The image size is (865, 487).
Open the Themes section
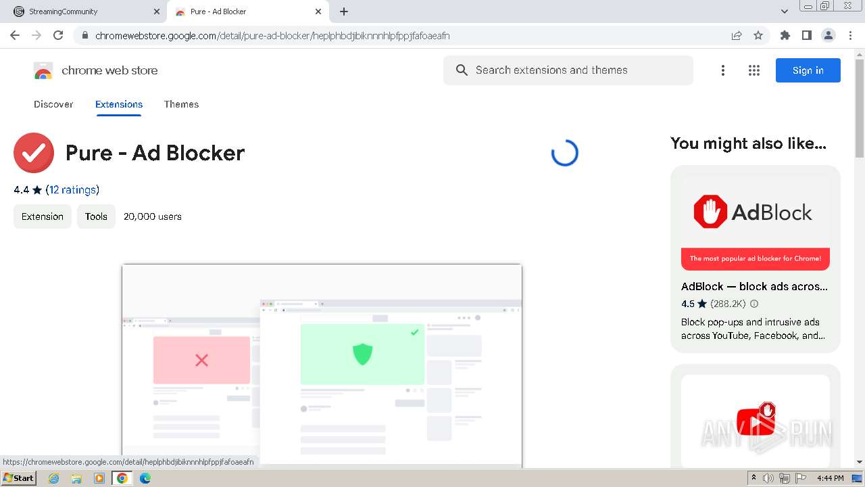pyautogui.click(x=181, y=104)
